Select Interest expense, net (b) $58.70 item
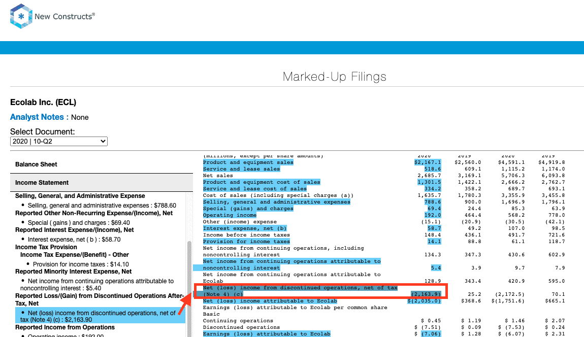The height and width of the screenshot is (337, 584). 74,240
